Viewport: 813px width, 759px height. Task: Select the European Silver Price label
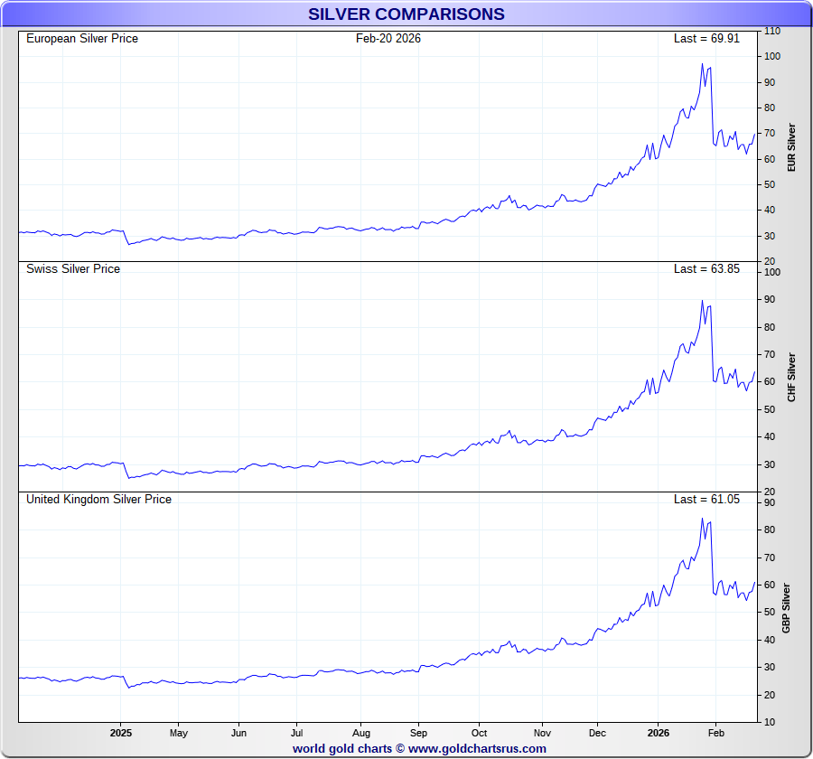[82, 38]
